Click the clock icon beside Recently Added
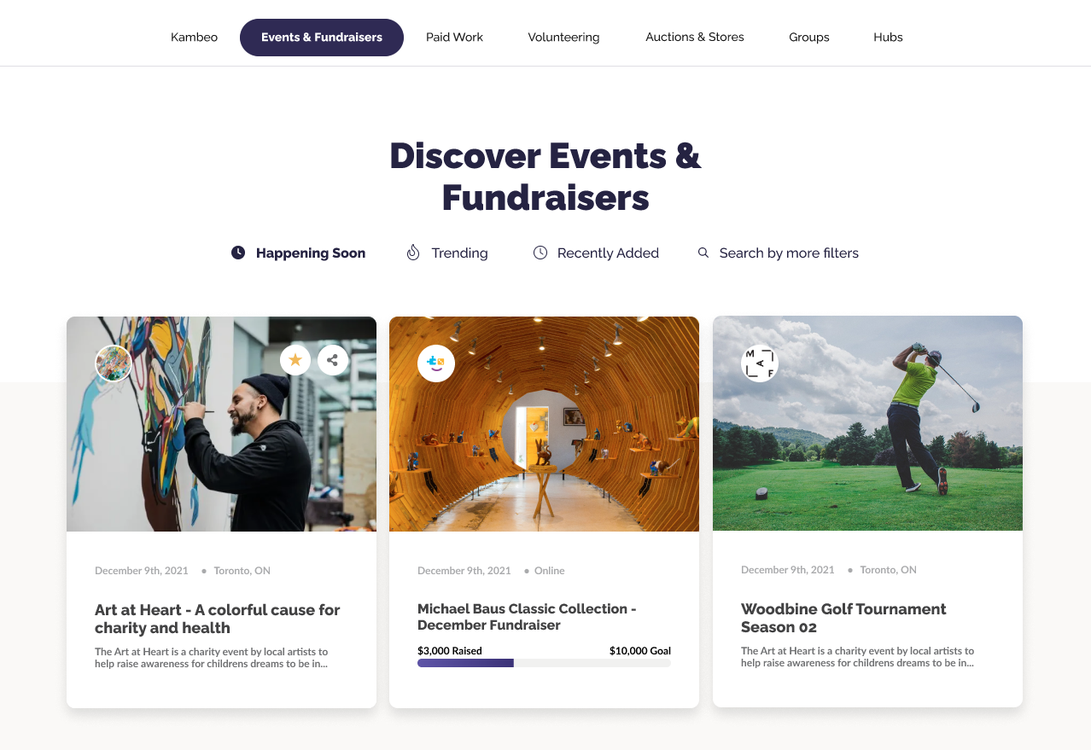 point(540,253)
